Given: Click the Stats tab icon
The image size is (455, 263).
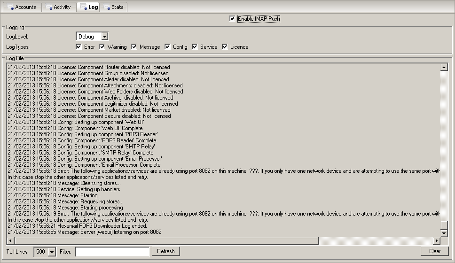Looking at the screenshot, I should click(106, 8).
